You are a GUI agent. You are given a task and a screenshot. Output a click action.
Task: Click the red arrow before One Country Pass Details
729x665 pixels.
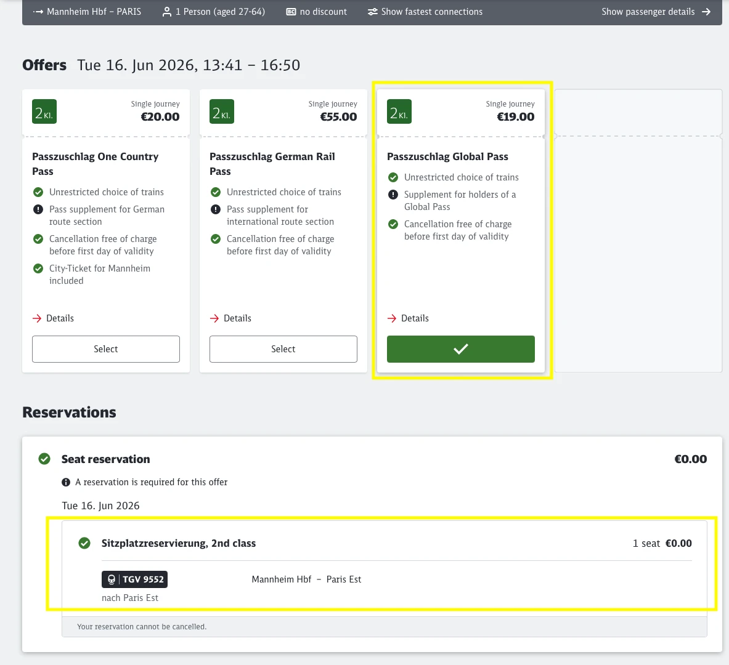(37, 318)
